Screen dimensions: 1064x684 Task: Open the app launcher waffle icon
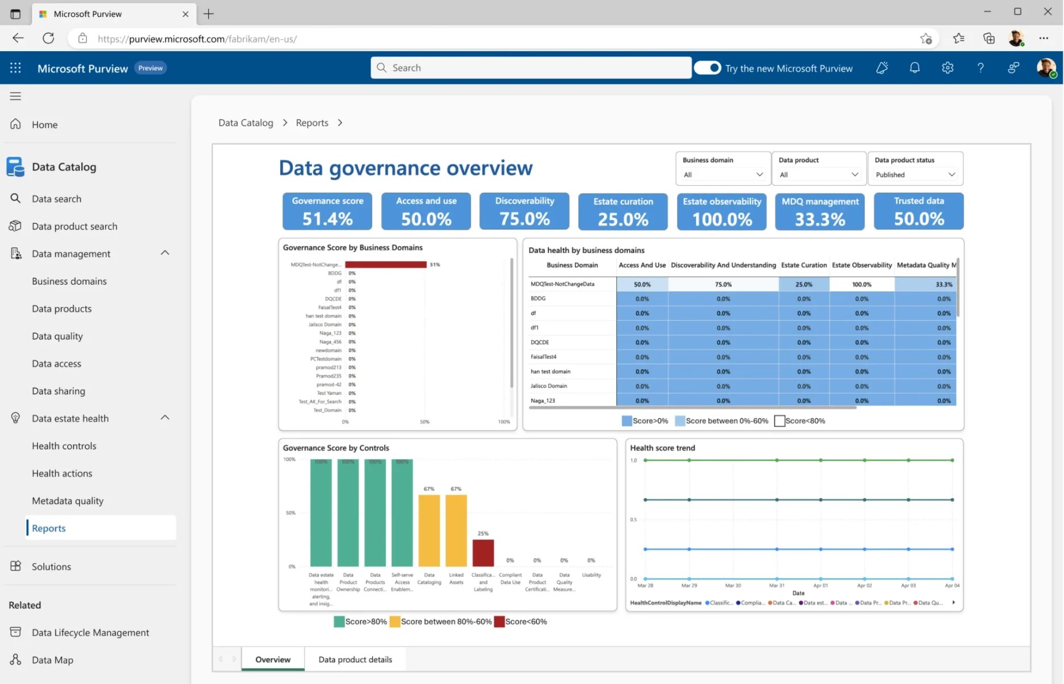(15, 68)
